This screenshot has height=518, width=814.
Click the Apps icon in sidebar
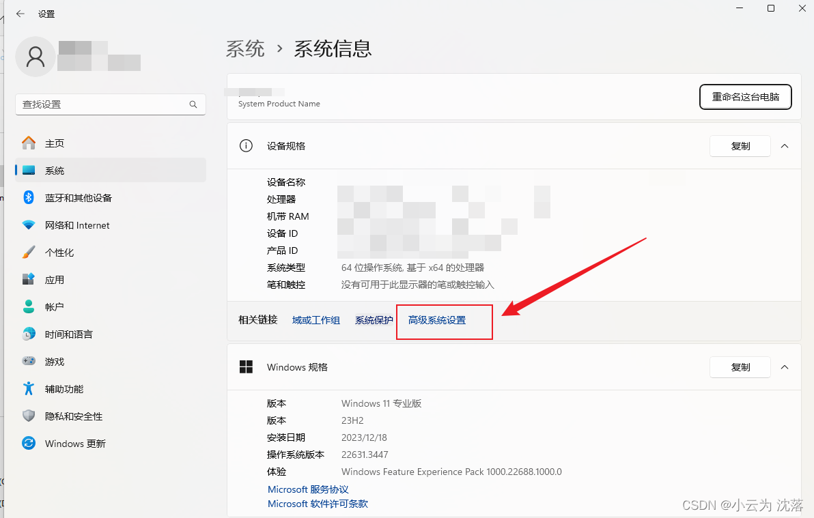(x=29, y=279)
